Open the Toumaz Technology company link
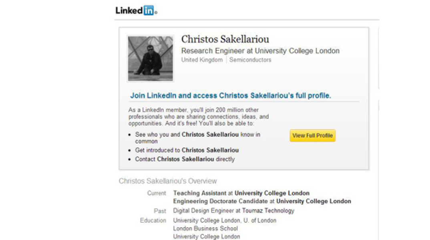This screenshot has width=430, height=240. (268, 210)
